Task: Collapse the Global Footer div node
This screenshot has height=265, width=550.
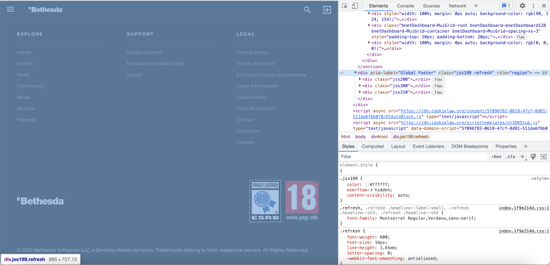Action: 356,73
